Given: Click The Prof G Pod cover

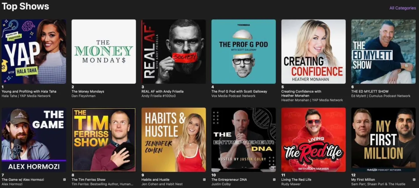Looking at the screenshot, I should tap(243, 52).
